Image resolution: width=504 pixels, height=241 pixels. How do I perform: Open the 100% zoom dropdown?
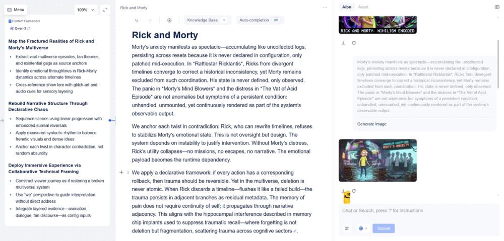(86, 10)
